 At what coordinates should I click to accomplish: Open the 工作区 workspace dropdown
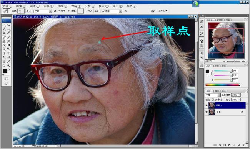coord(163,11)
